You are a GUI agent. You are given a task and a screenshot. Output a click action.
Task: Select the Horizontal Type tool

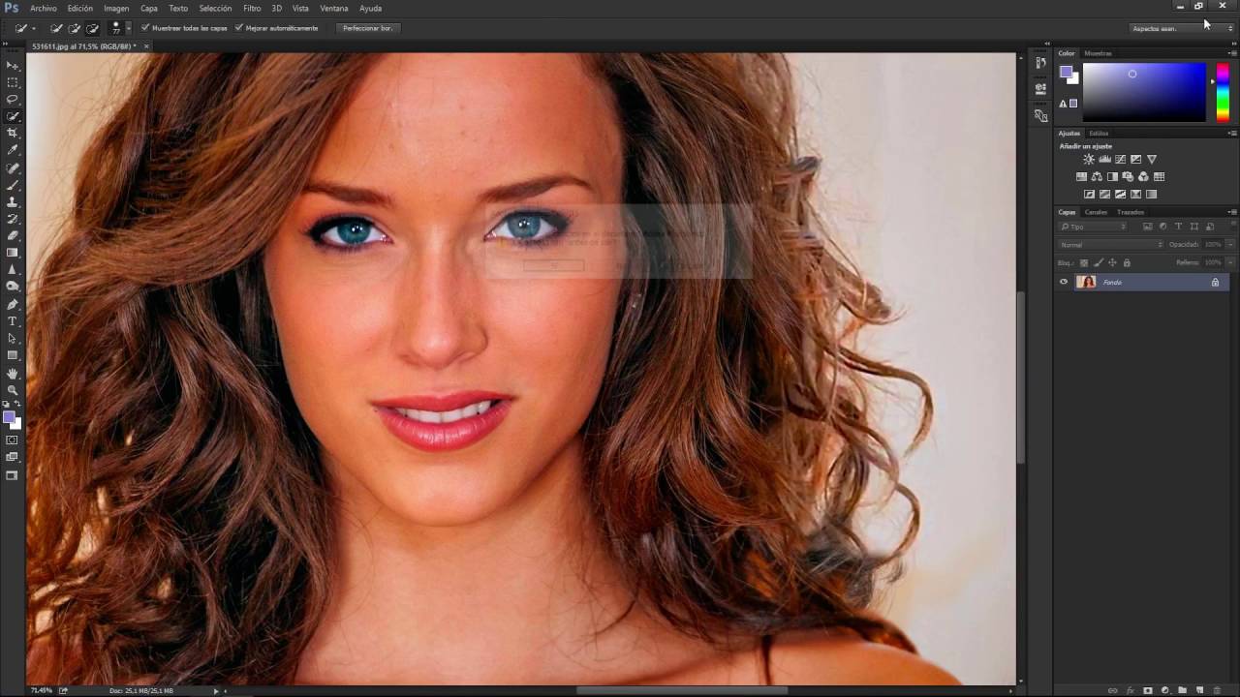point(13,321)
